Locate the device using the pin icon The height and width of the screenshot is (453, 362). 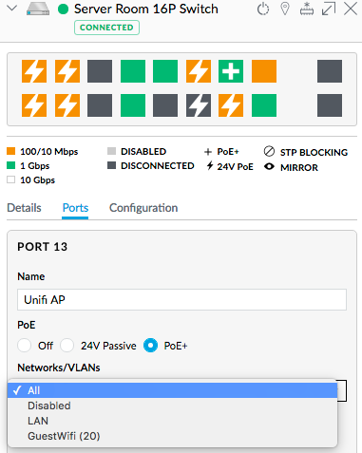tap(285, 9)
